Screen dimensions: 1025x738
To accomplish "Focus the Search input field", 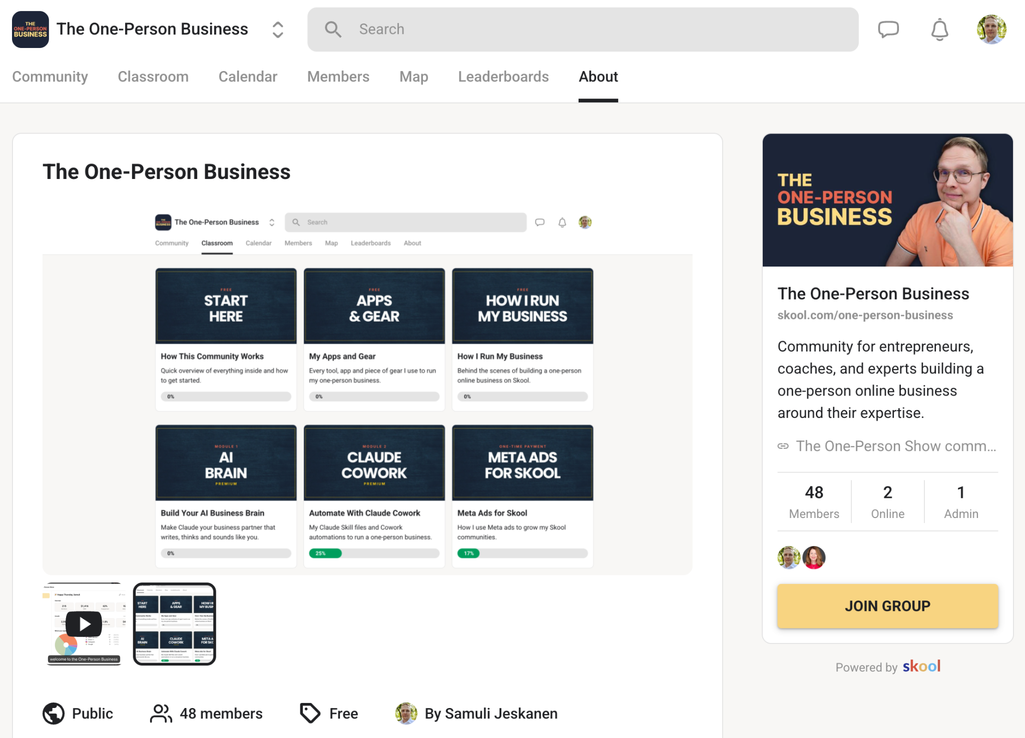I will [583, 29].
